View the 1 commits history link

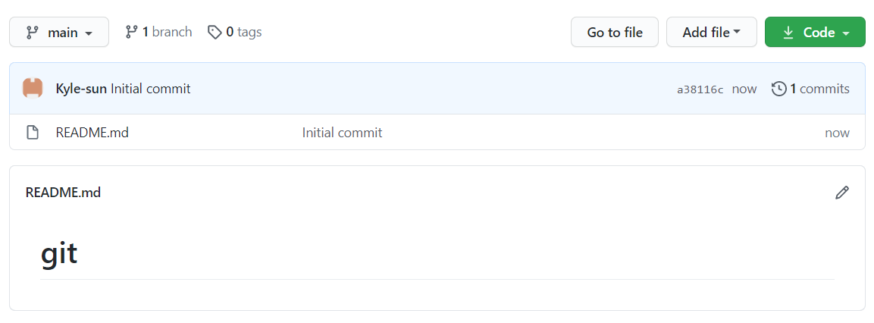tap(819, 89)
